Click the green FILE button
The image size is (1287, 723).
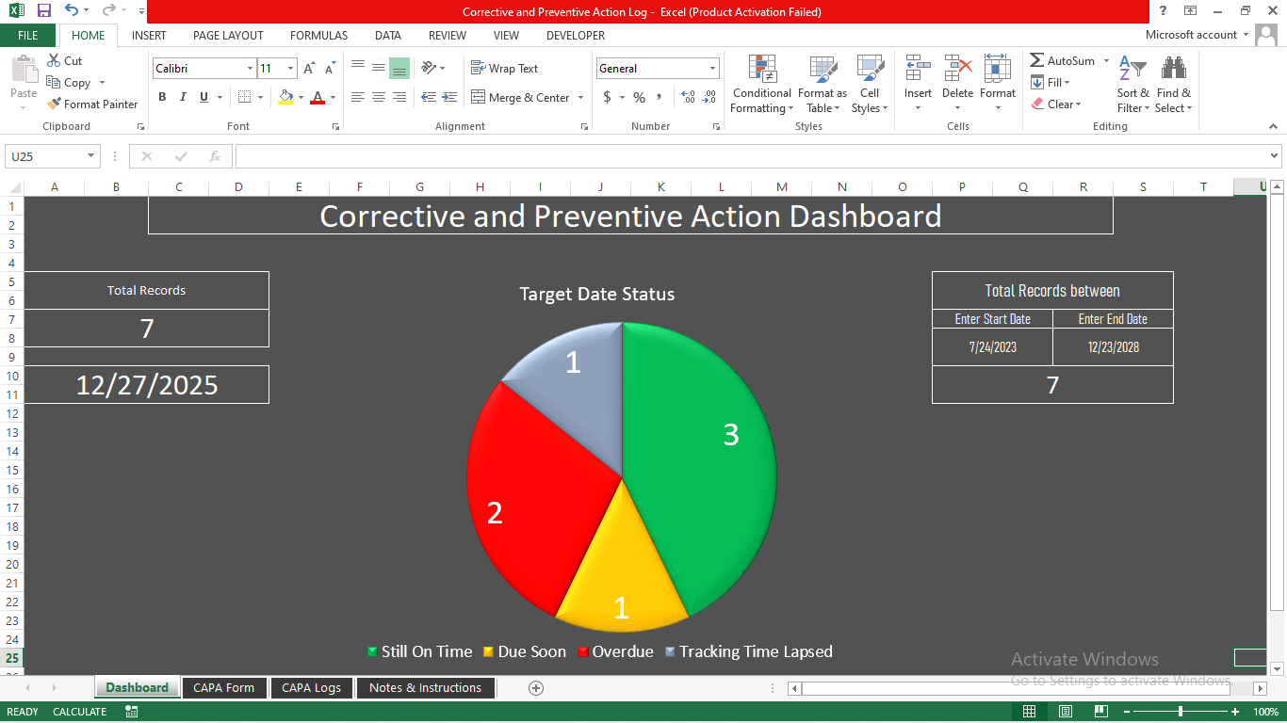pyautogui.click(x=28, y=36)
